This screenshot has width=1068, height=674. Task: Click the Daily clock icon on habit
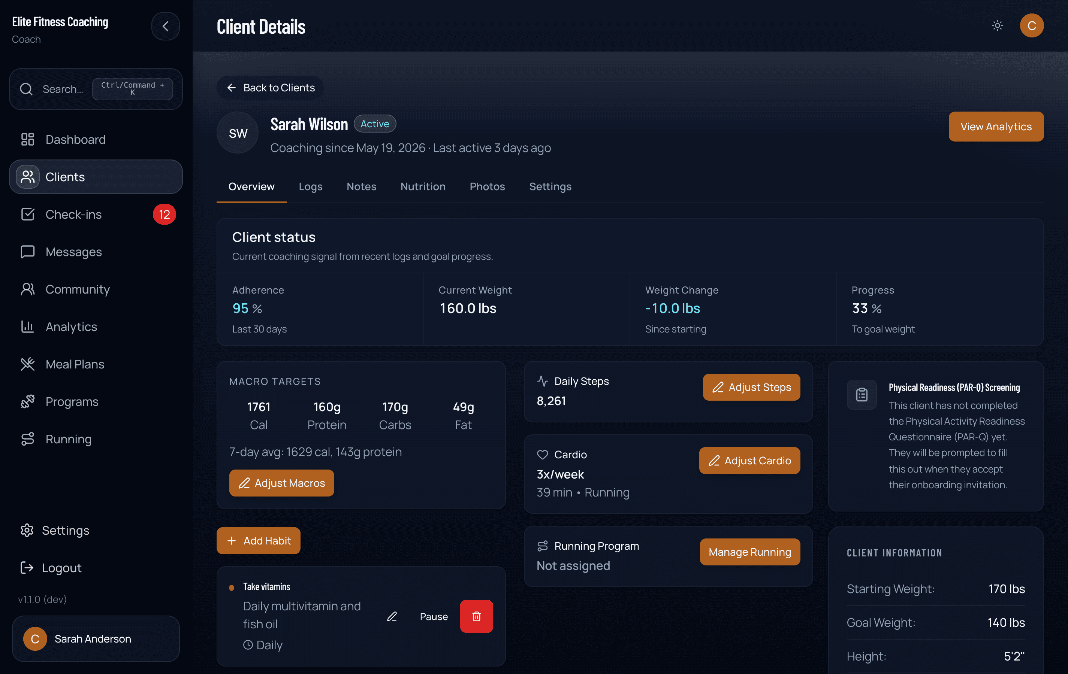click(x=248, y=645)
